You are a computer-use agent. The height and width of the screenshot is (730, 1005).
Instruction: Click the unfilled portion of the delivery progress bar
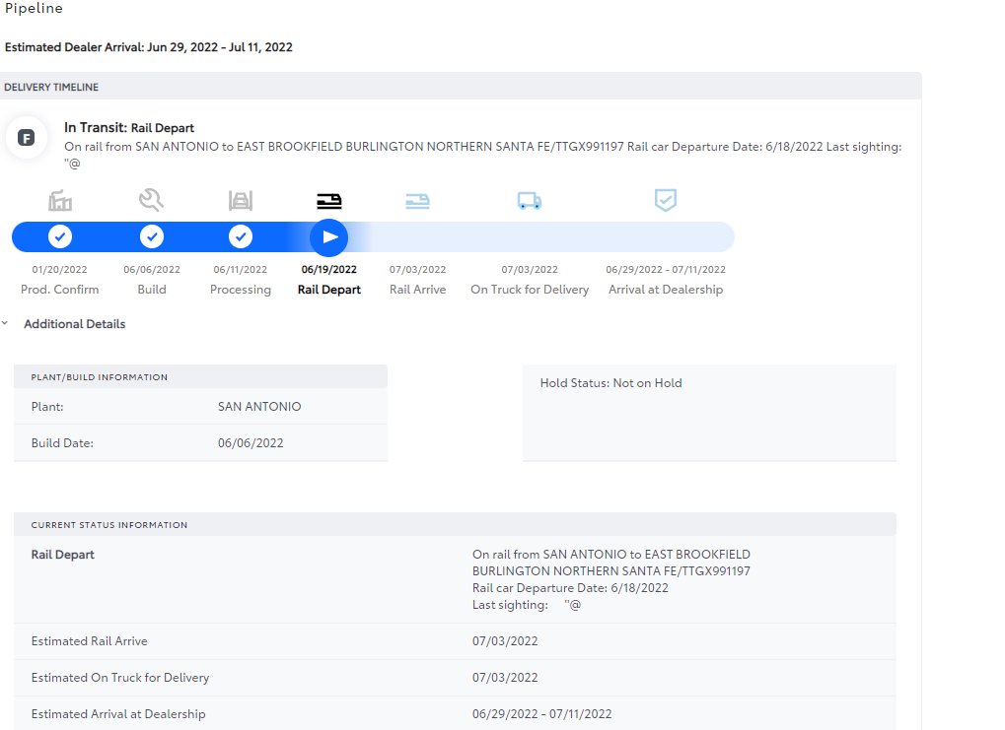coord(551,236)
